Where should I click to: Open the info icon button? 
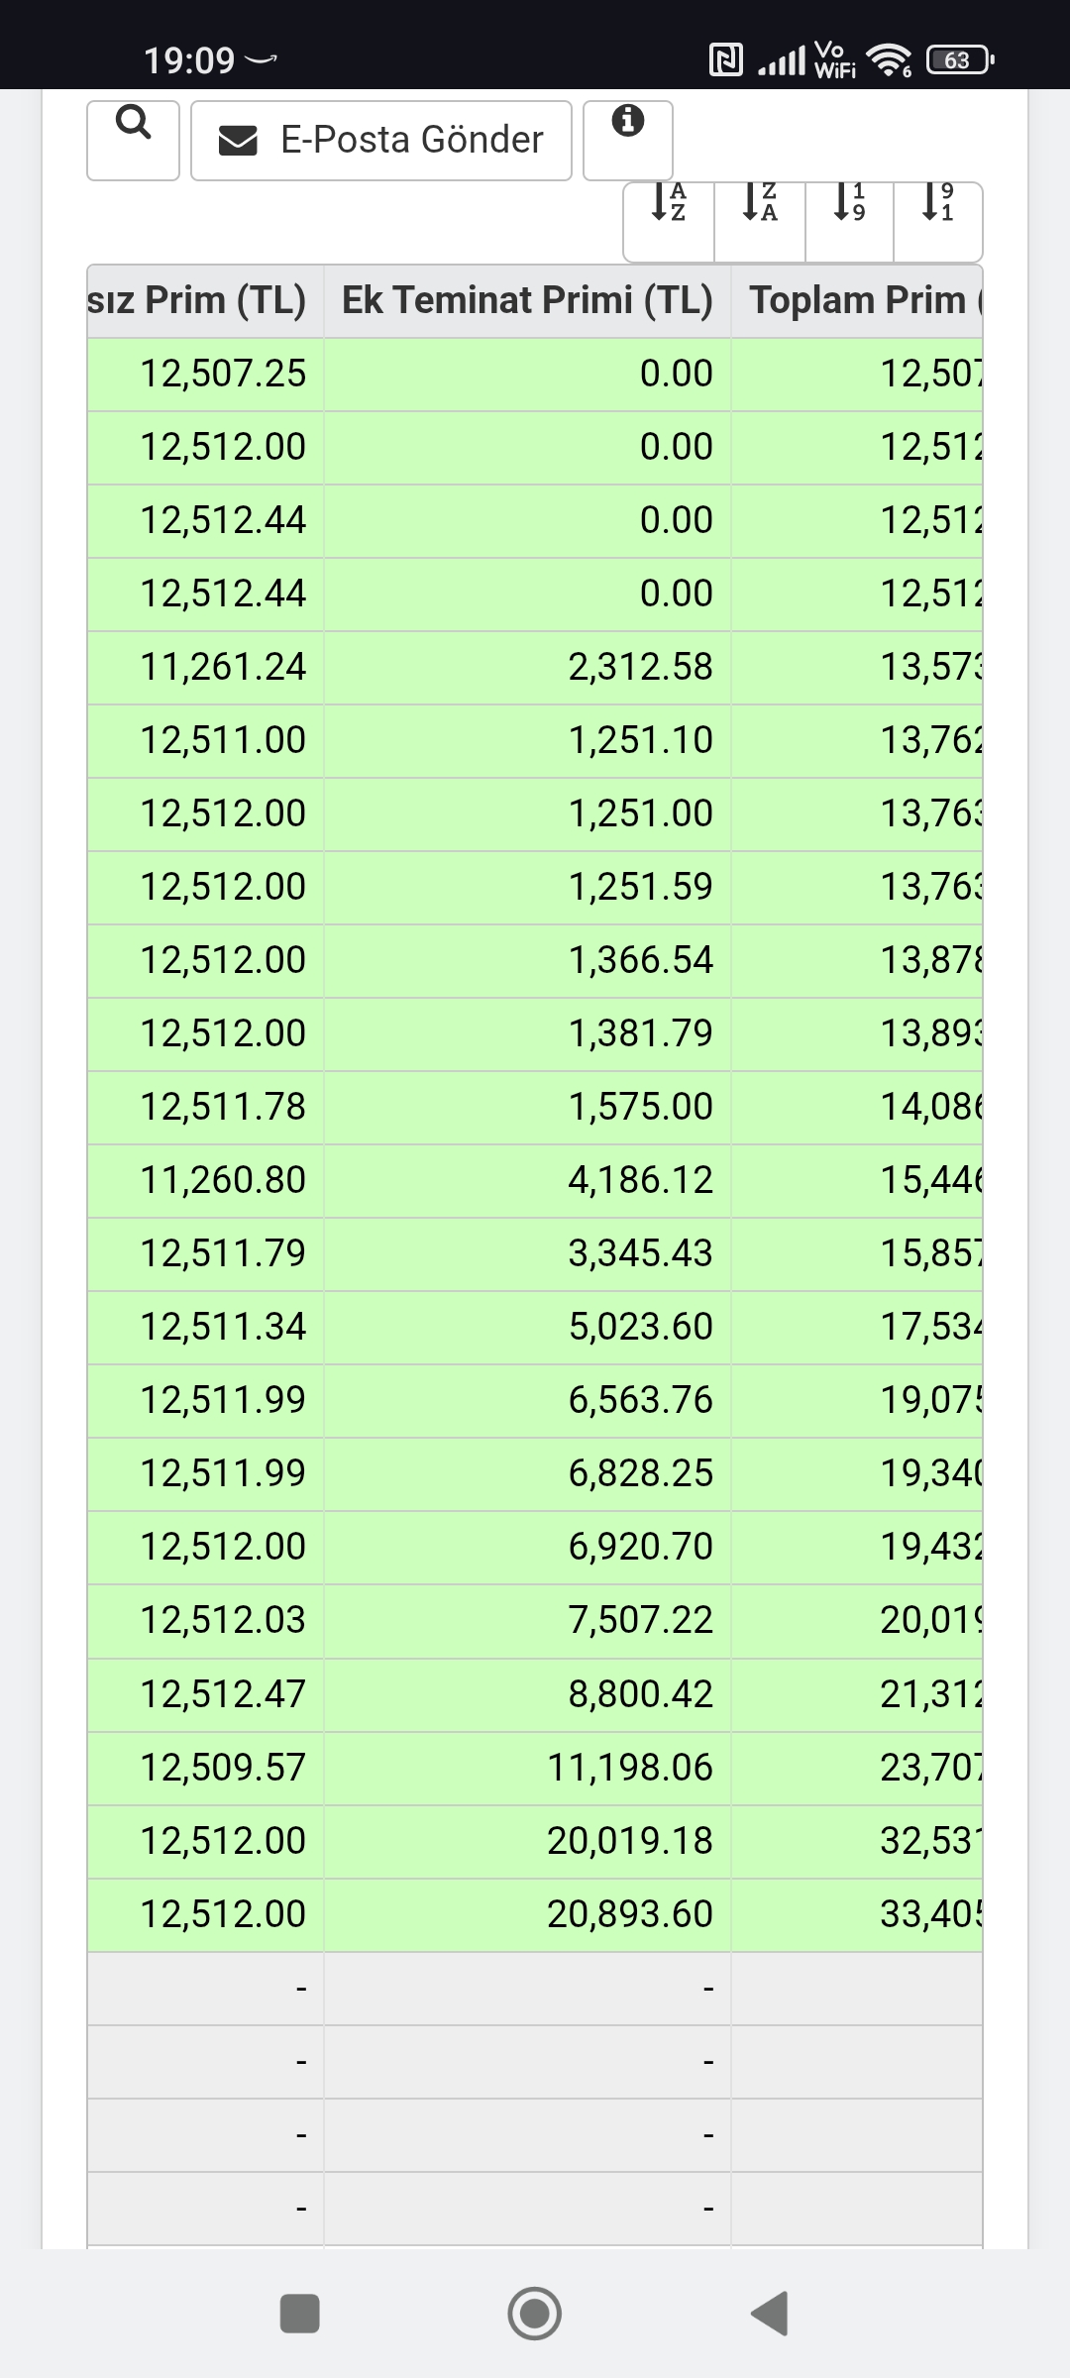pos(628,140)
